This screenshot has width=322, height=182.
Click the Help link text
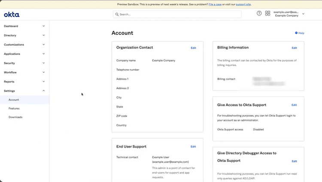(x=301, y=33)
